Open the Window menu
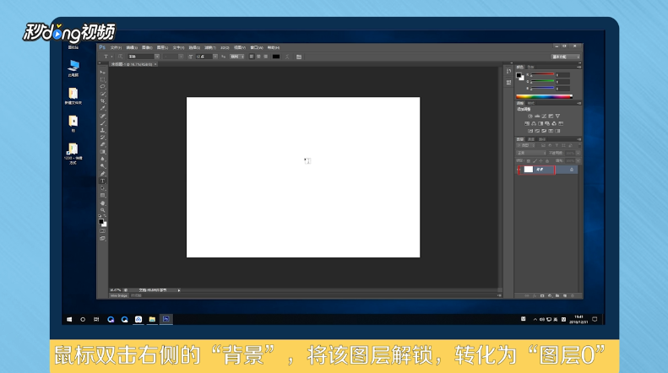Image resolution: width=668 pixels, height=373 pixels. pyautogui.click(x=257, y=48)
